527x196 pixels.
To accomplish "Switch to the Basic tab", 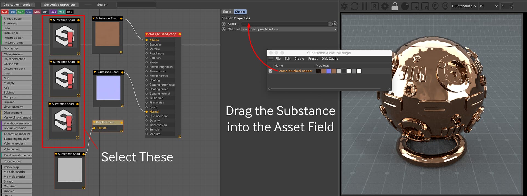I will 227,12.
